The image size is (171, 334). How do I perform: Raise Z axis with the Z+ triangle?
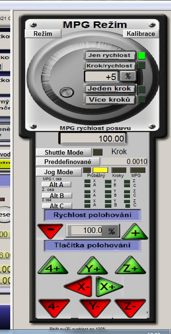click(130, 266)
